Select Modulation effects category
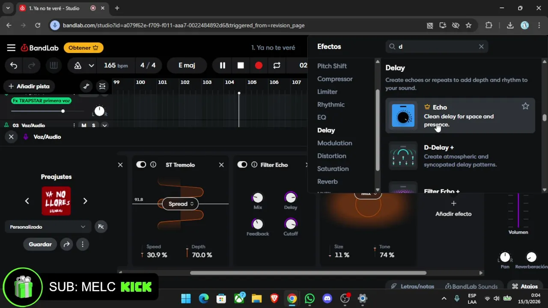This screenshot has width=548, height=308. (x=334, y=143)
